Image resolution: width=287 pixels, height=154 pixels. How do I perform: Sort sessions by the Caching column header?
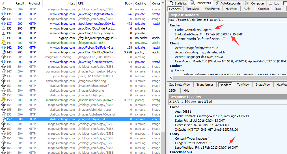tap(141, 3)
